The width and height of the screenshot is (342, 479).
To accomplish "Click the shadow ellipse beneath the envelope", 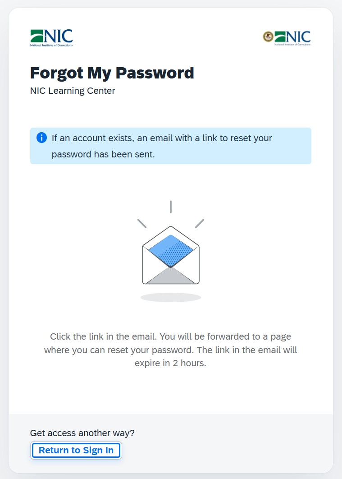I will click(171, 298).
